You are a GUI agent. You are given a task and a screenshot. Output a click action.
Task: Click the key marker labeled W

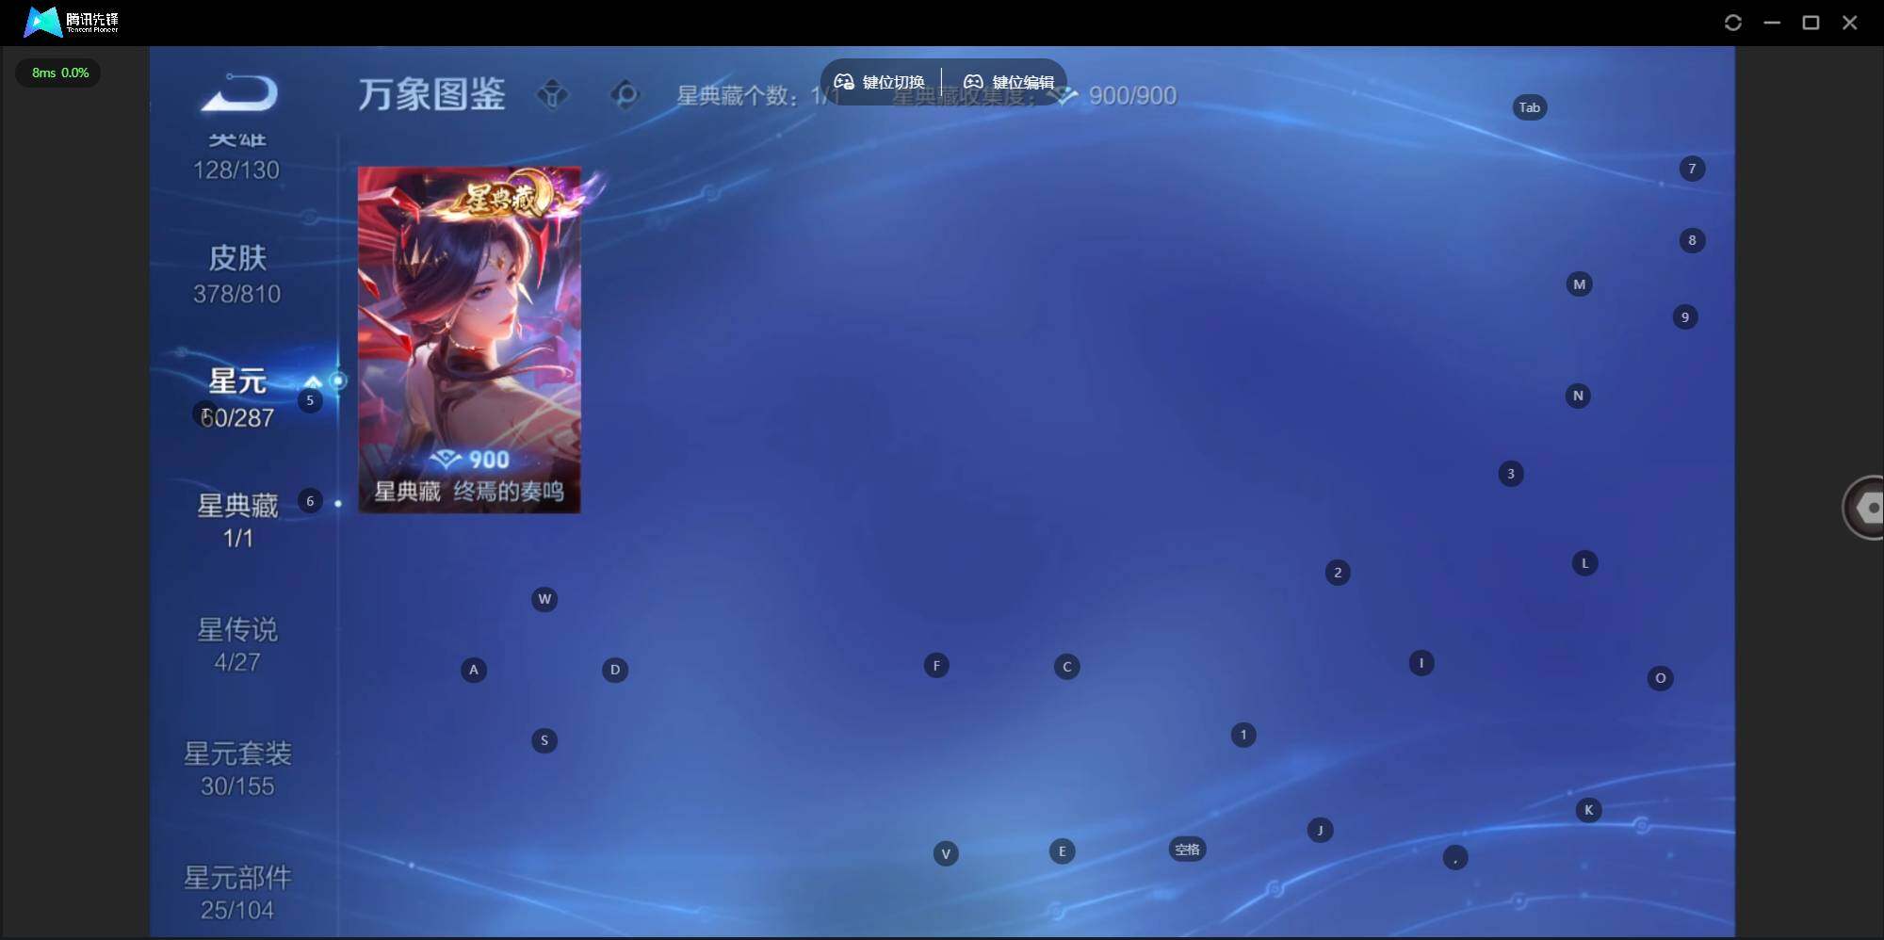[544, 599]
